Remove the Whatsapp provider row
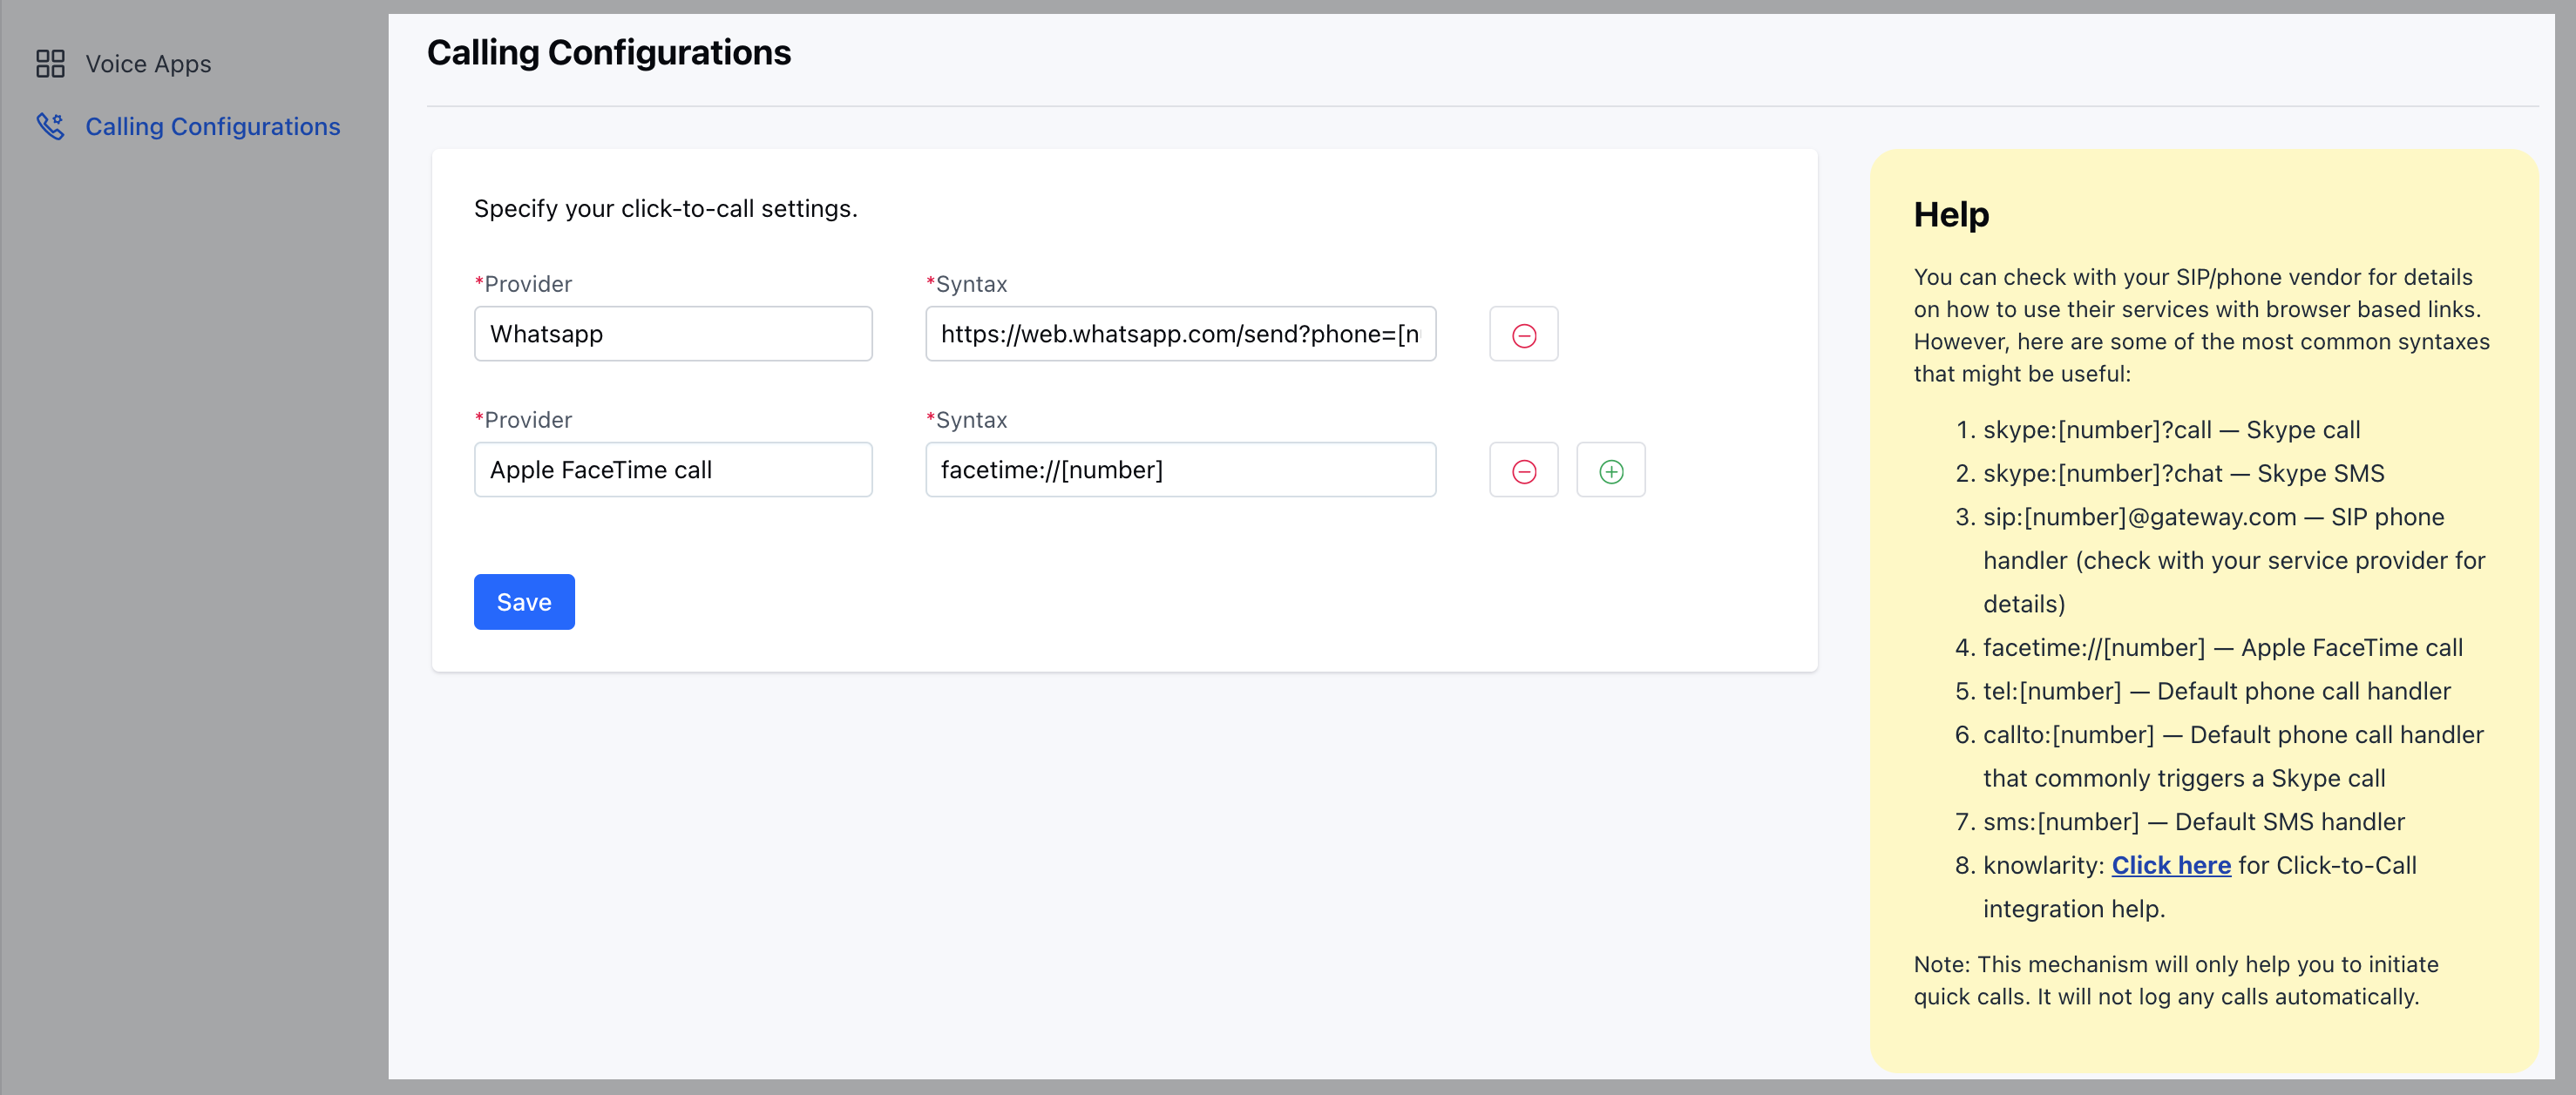2576x1095 pixels. pyautogui.click(x=1523, y=335)
